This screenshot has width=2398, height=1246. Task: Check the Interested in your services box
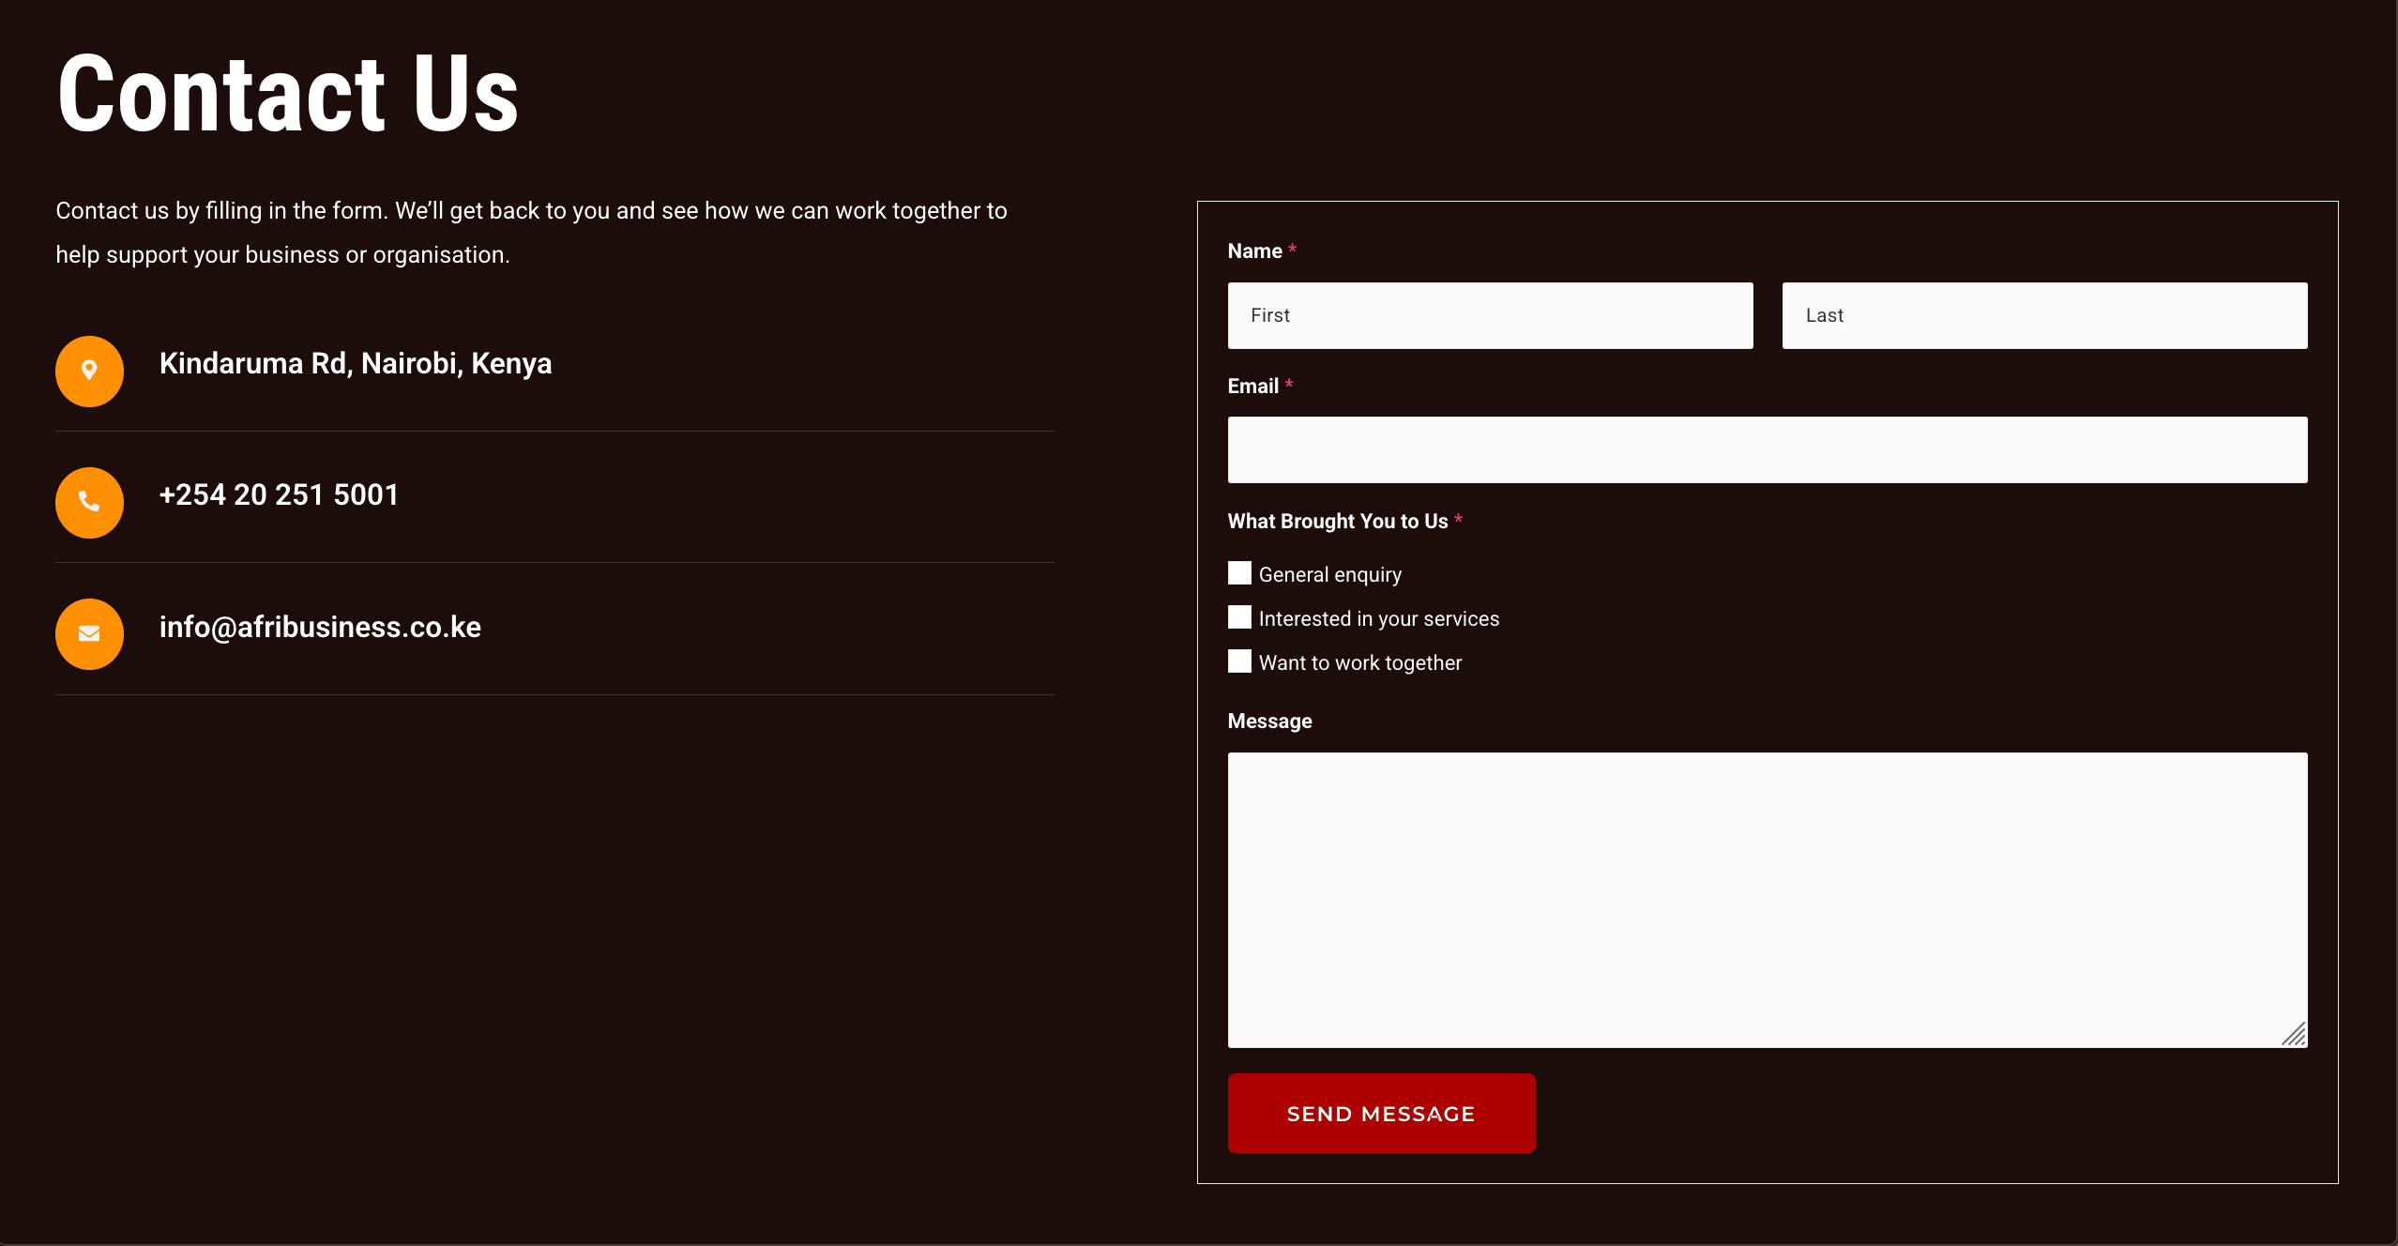click(1239, 617)
